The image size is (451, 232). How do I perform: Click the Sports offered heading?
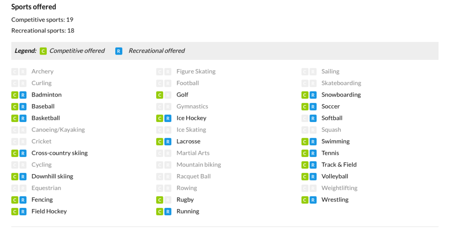34,7
